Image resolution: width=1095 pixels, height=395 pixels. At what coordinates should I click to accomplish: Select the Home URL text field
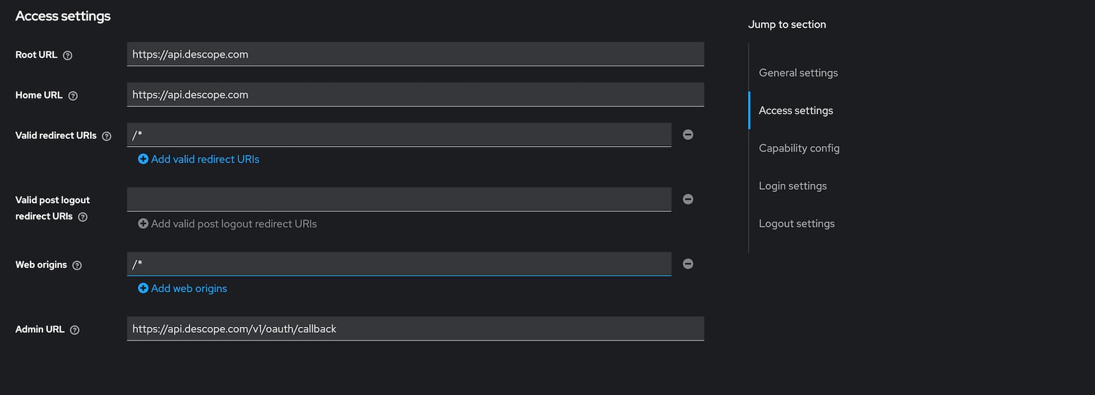(x=415, y=94)
